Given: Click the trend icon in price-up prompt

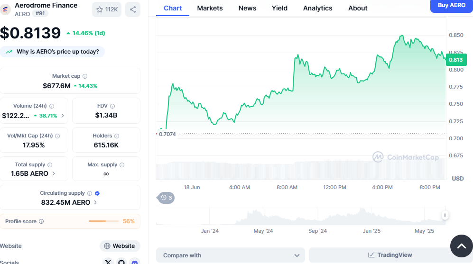Looking at the screenshot, I should click(9, 52).
